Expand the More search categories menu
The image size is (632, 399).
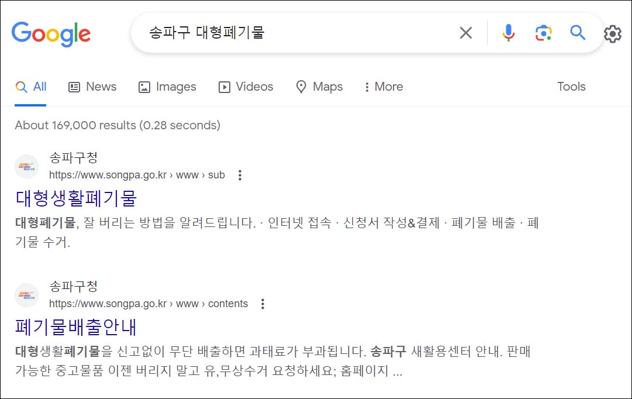pos(384,87)
